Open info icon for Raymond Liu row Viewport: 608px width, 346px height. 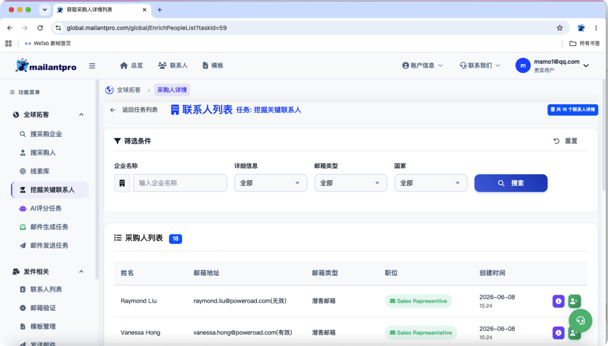[x=558, y=301]
